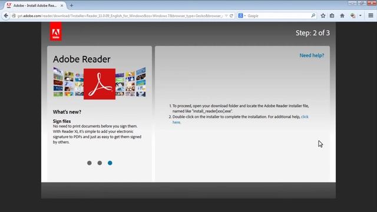Minimize the browser window
The width and height of the screenshot is (377, 212).
point(352,3)
